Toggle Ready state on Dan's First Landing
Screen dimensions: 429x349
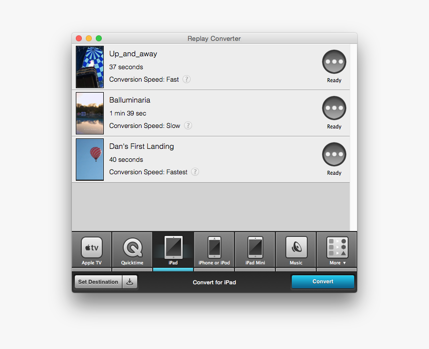(334, 154)
